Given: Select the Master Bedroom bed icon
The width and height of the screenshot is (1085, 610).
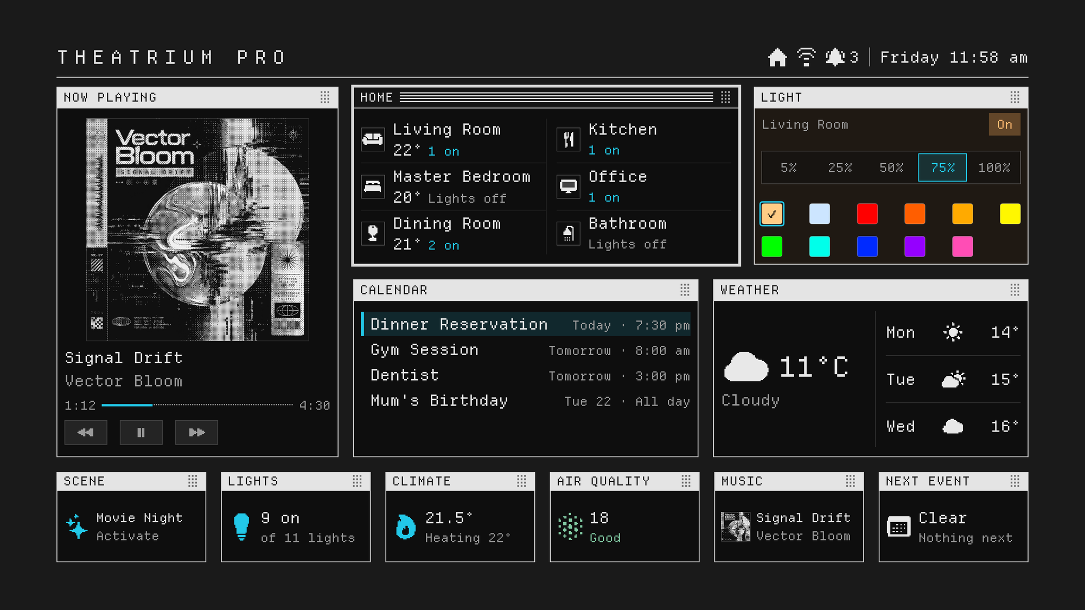Looking at the screenshot, I should 373,187.
